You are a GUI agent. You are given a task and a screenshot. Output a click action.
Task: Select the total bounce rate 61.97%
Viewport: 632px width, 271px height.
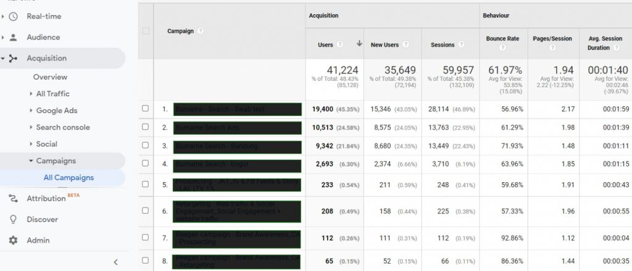pos(505,70)
